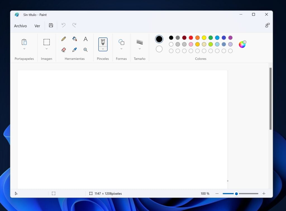Image resolution: width=286 pixels, height=211 pixels.
Task: Pick the dark gray palette color
Action: coord(178,38)
